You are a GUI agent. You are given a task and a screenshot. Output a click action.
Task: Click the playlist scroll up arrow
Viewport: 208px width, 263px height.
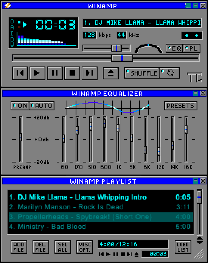(200, 238)
